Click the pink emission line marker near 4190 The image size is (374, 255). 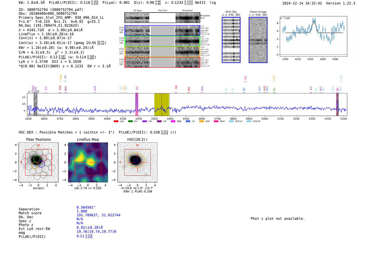click(x=137, y=104)
